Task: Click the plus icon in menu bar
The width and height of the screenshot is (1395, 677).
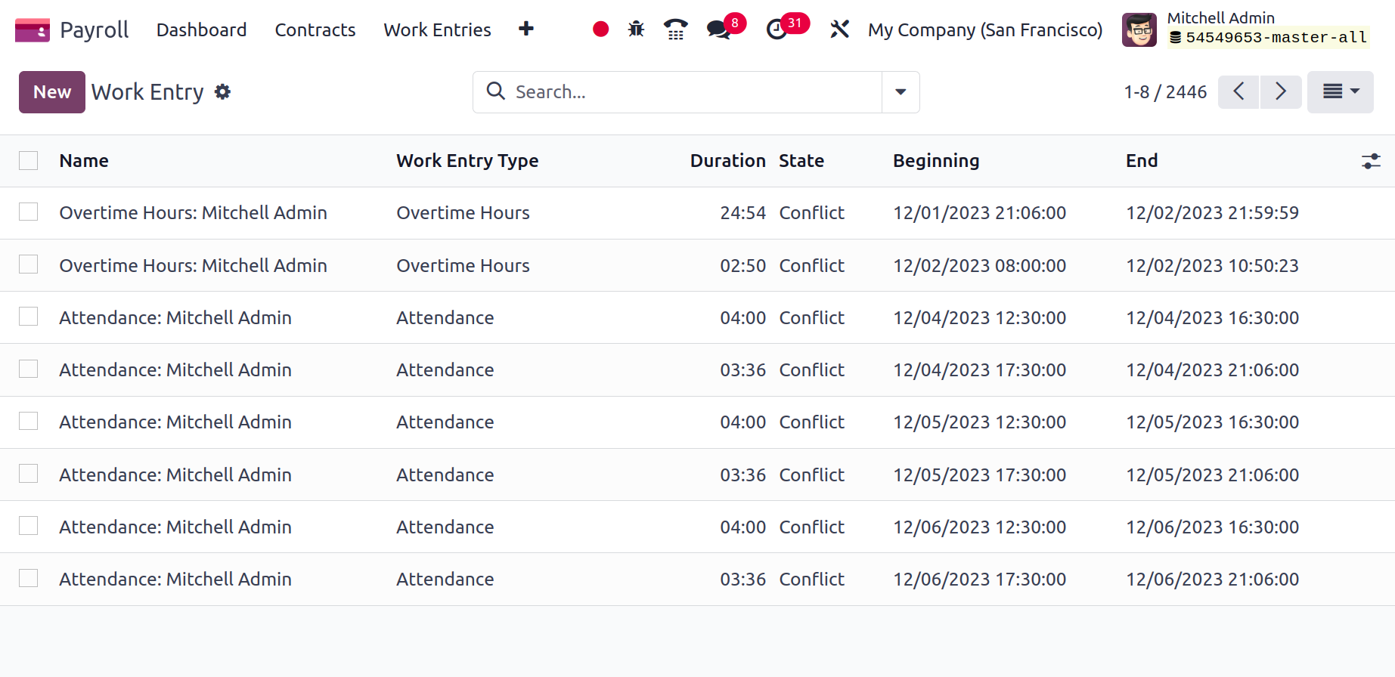Action: [x=526, y=29]
